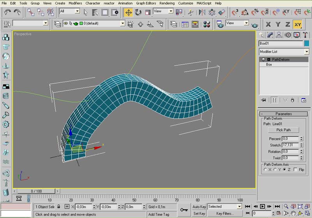Open the Material Editor spheres icon

click(x=207, y=24)
